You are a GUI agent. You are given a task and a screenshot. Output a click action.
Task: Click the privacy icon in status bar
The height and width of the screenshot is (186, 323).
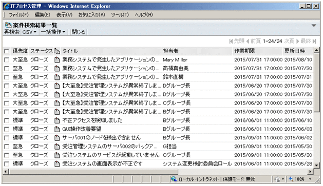click(x=277, y=179)
